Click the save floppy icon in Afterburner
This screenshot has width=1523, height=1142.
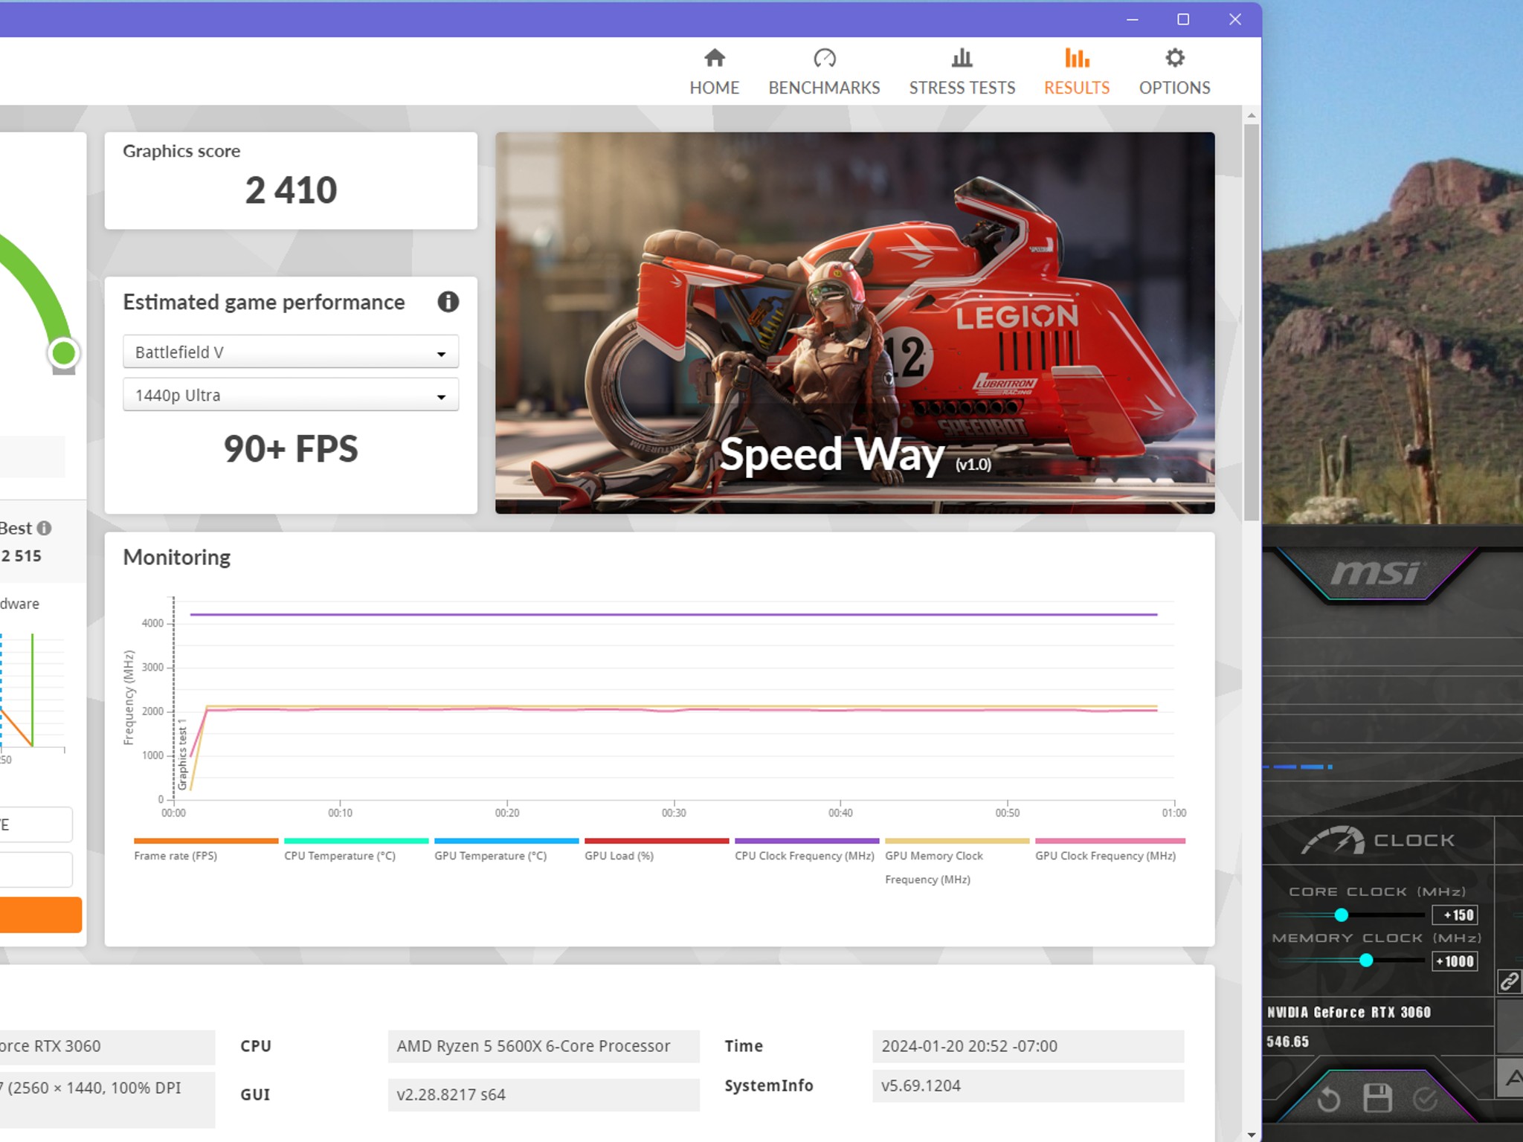click(x=1377, y=1098)
